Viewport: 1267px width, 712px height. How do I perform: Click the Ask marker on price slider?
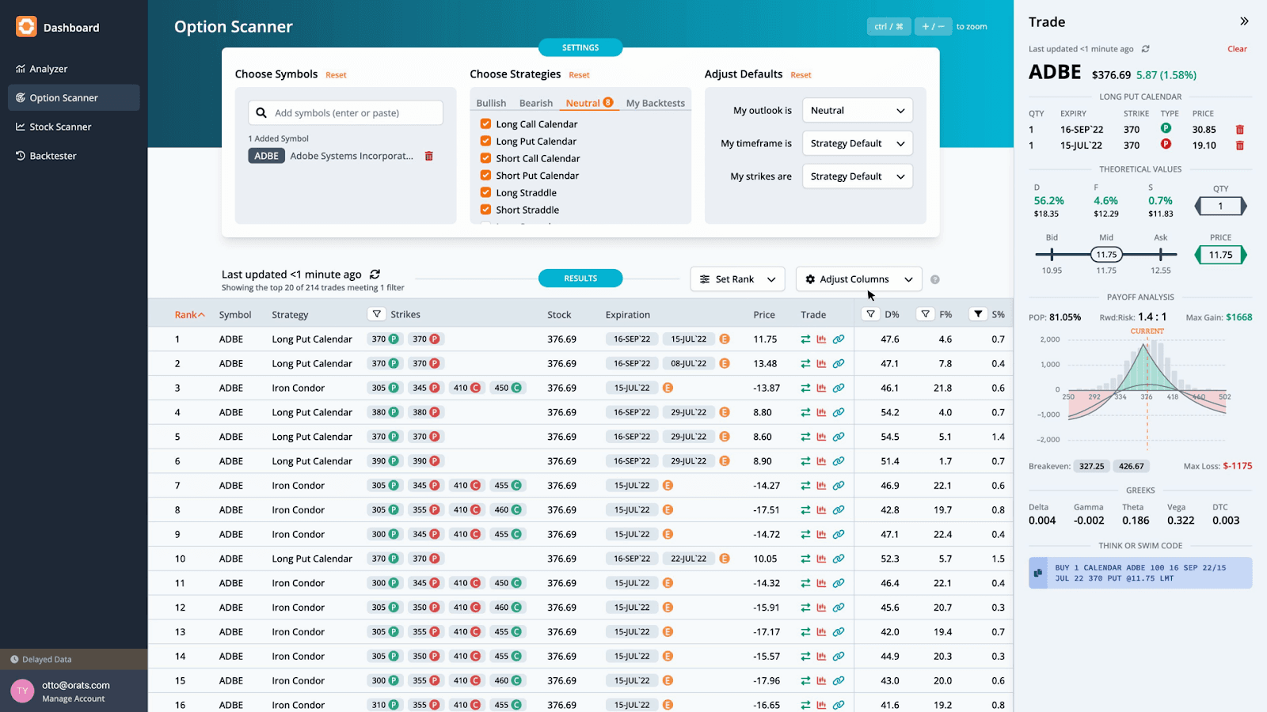[x=1161, y=255]
